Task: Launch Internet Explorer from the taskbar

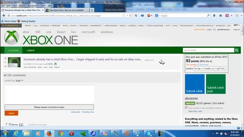Action: tap(16, 134)
